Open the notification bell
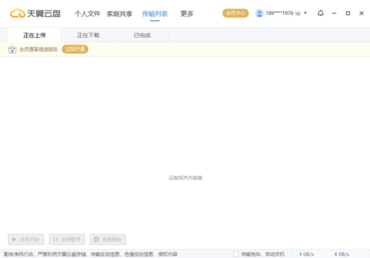Image resolution: width=370 pixels, height=258 pixels. point(321,13)
